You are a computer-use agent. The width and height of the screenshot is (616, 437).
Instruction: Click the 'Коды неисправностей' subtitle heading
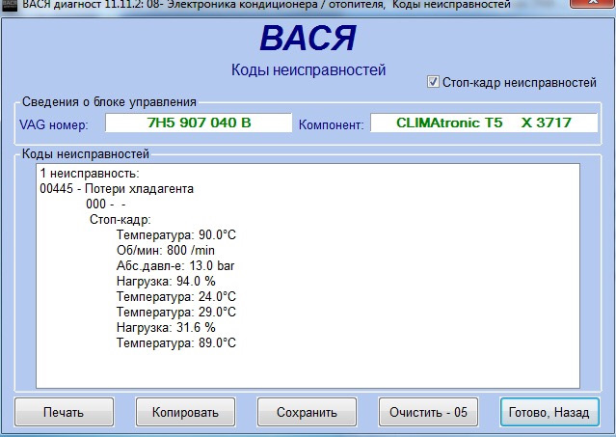[x=308, y=70]
